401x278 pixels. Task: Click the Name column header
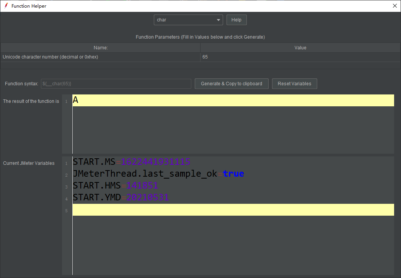point(101,48)
